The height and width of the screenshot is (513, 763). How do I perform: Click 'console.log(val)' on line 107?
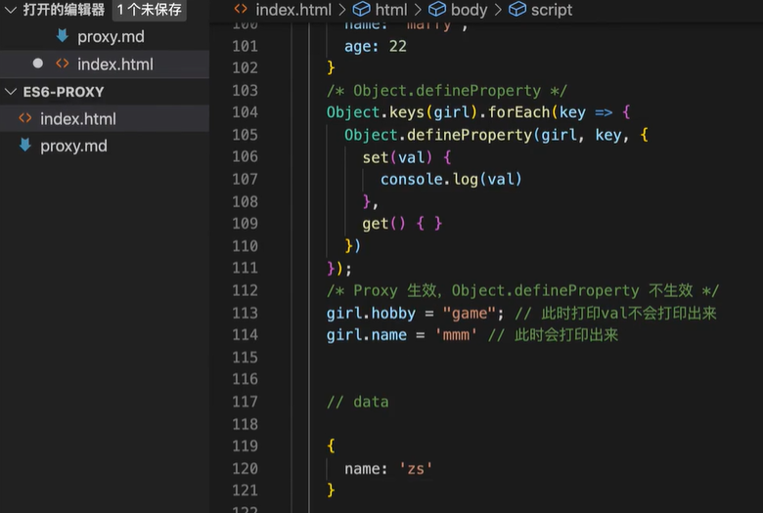pos(451,180)
